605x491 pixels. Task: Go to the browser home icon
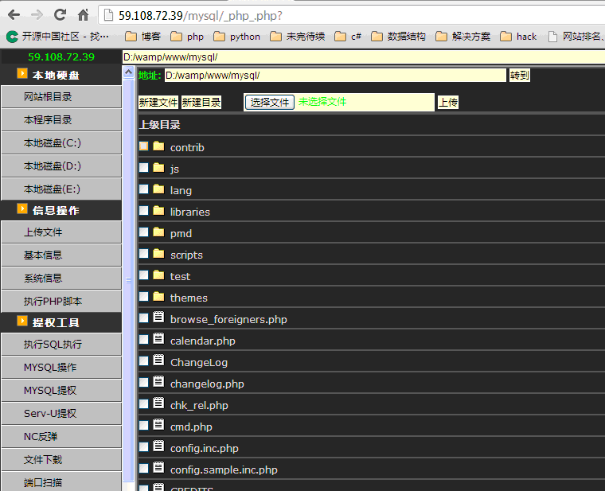click(x=83, y=15)
